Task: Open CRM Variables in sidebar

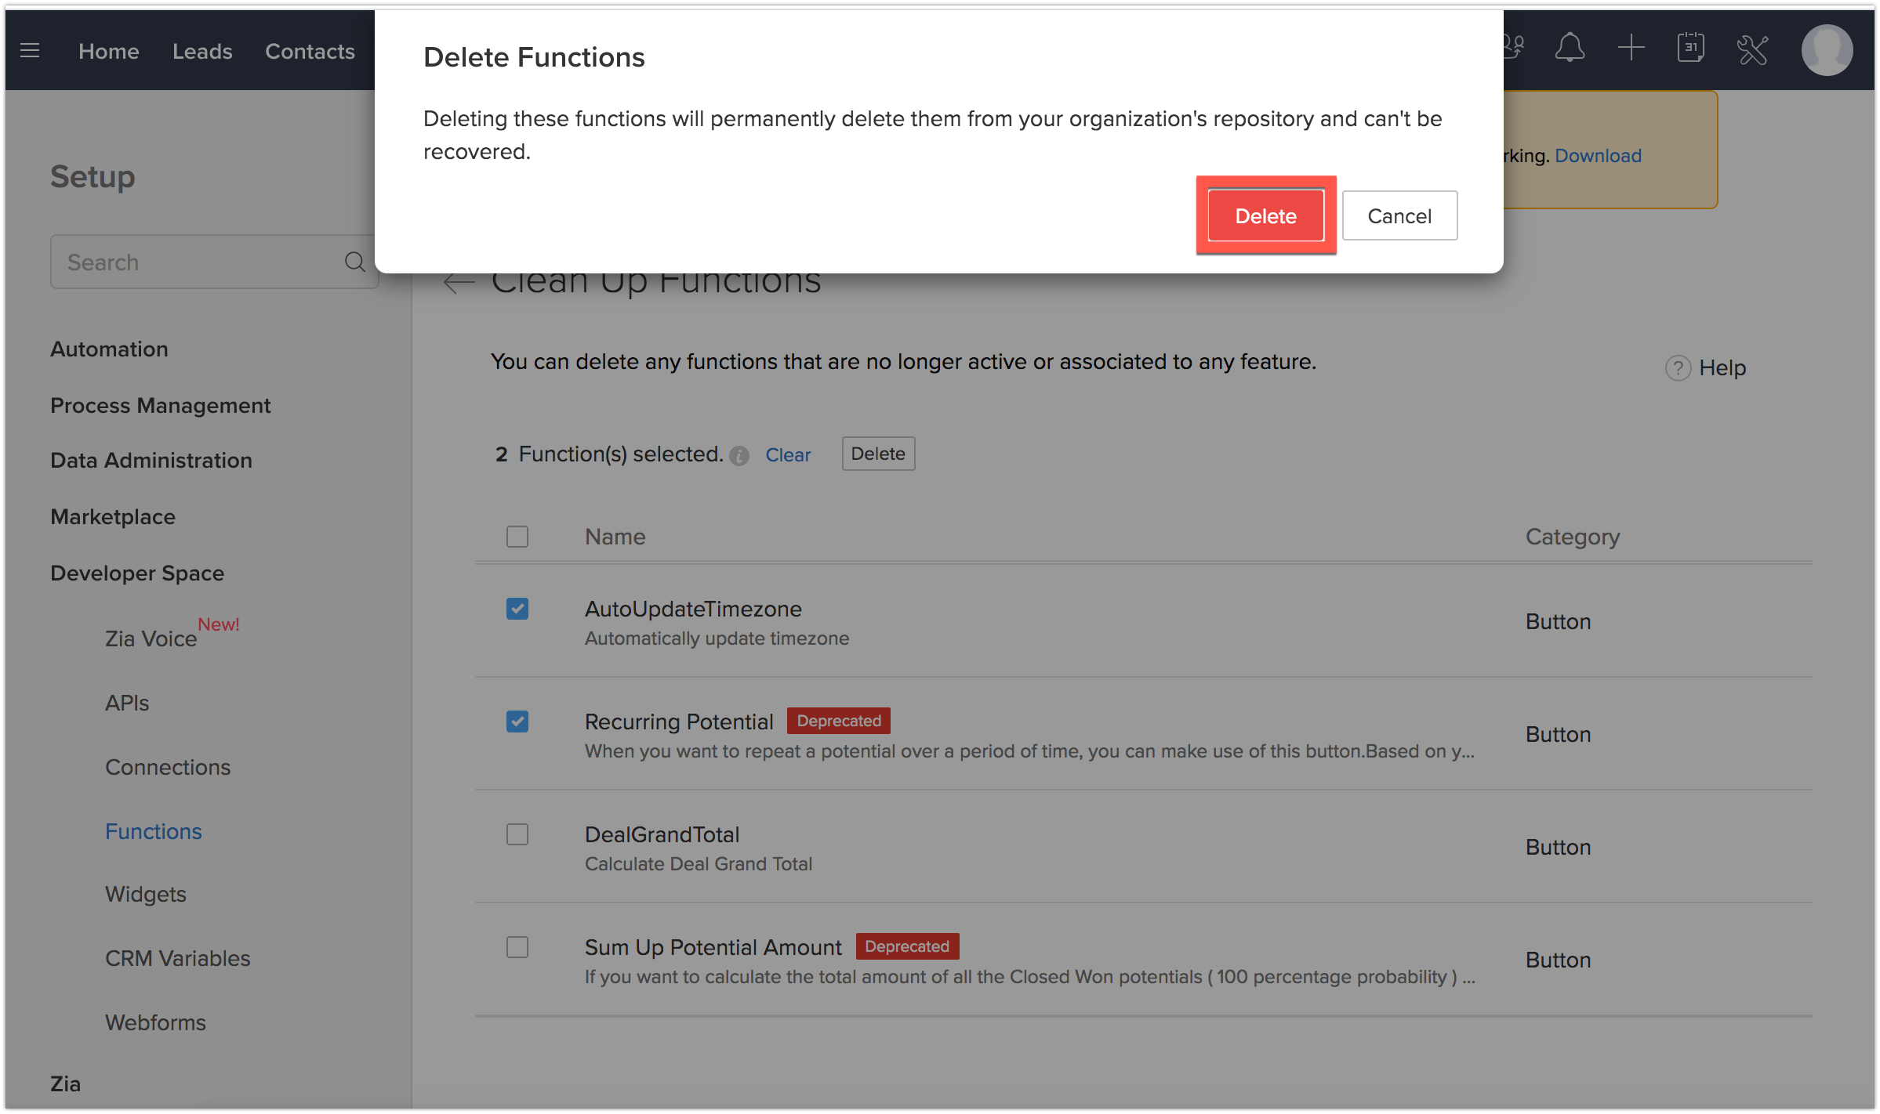Action: point(178,958)
